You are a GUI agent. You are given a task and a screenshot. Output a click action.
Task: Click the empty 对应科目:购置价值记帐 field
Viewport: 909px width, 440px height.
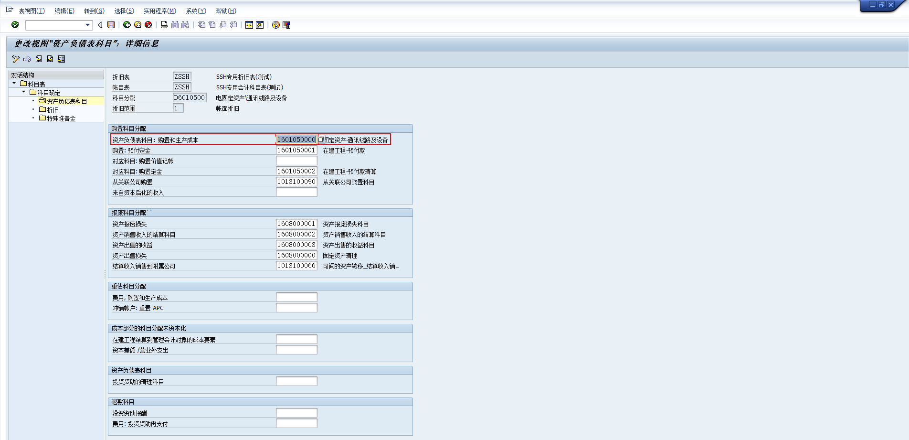pos(296,161)
